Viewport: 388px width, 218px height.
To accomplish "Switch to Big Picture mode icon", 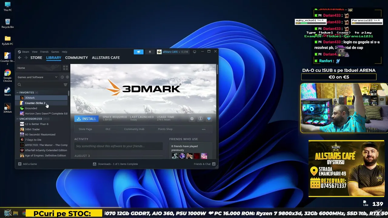I will click(x=195, y=52).
